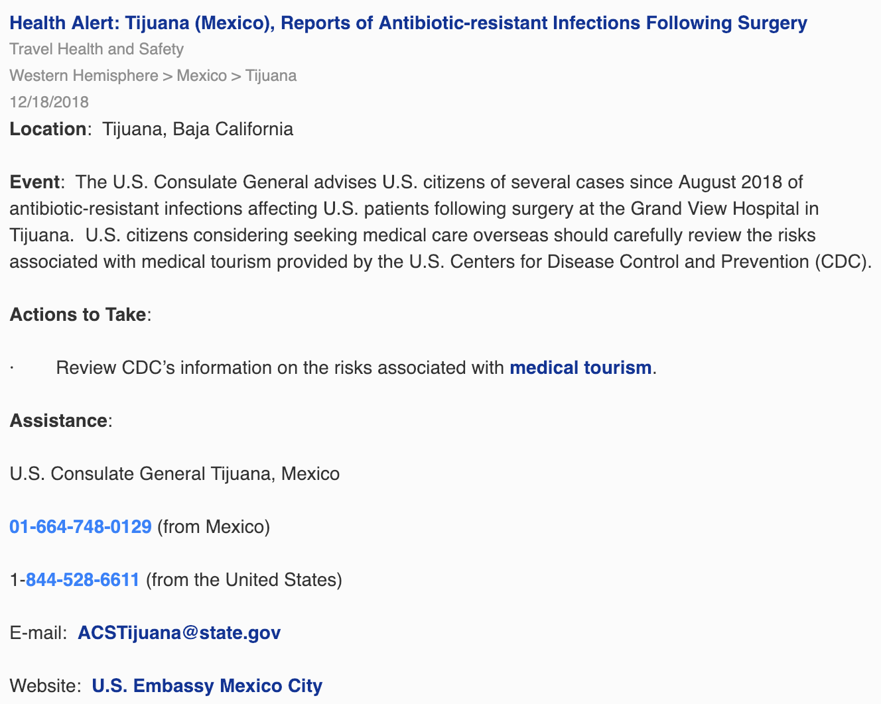Click the U.S. Consulate General Tijuana, Mexico line

point(174,473)
